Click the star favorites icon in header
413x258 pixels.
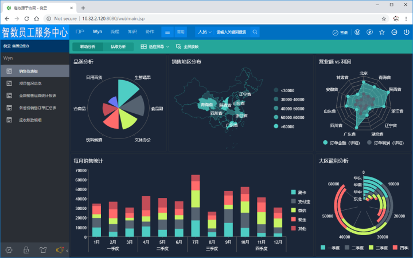click(382, 32)
